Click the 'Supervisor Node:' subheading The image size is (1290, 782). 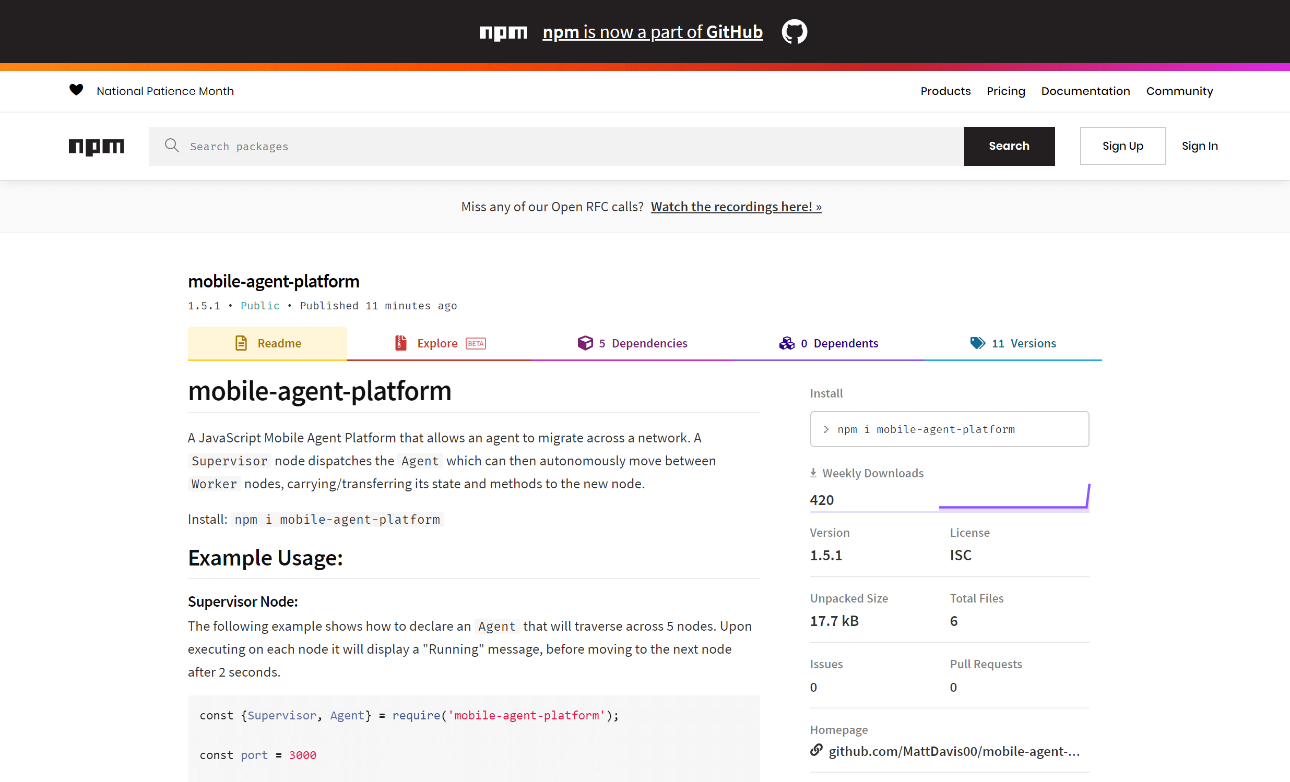pos(243,601)
